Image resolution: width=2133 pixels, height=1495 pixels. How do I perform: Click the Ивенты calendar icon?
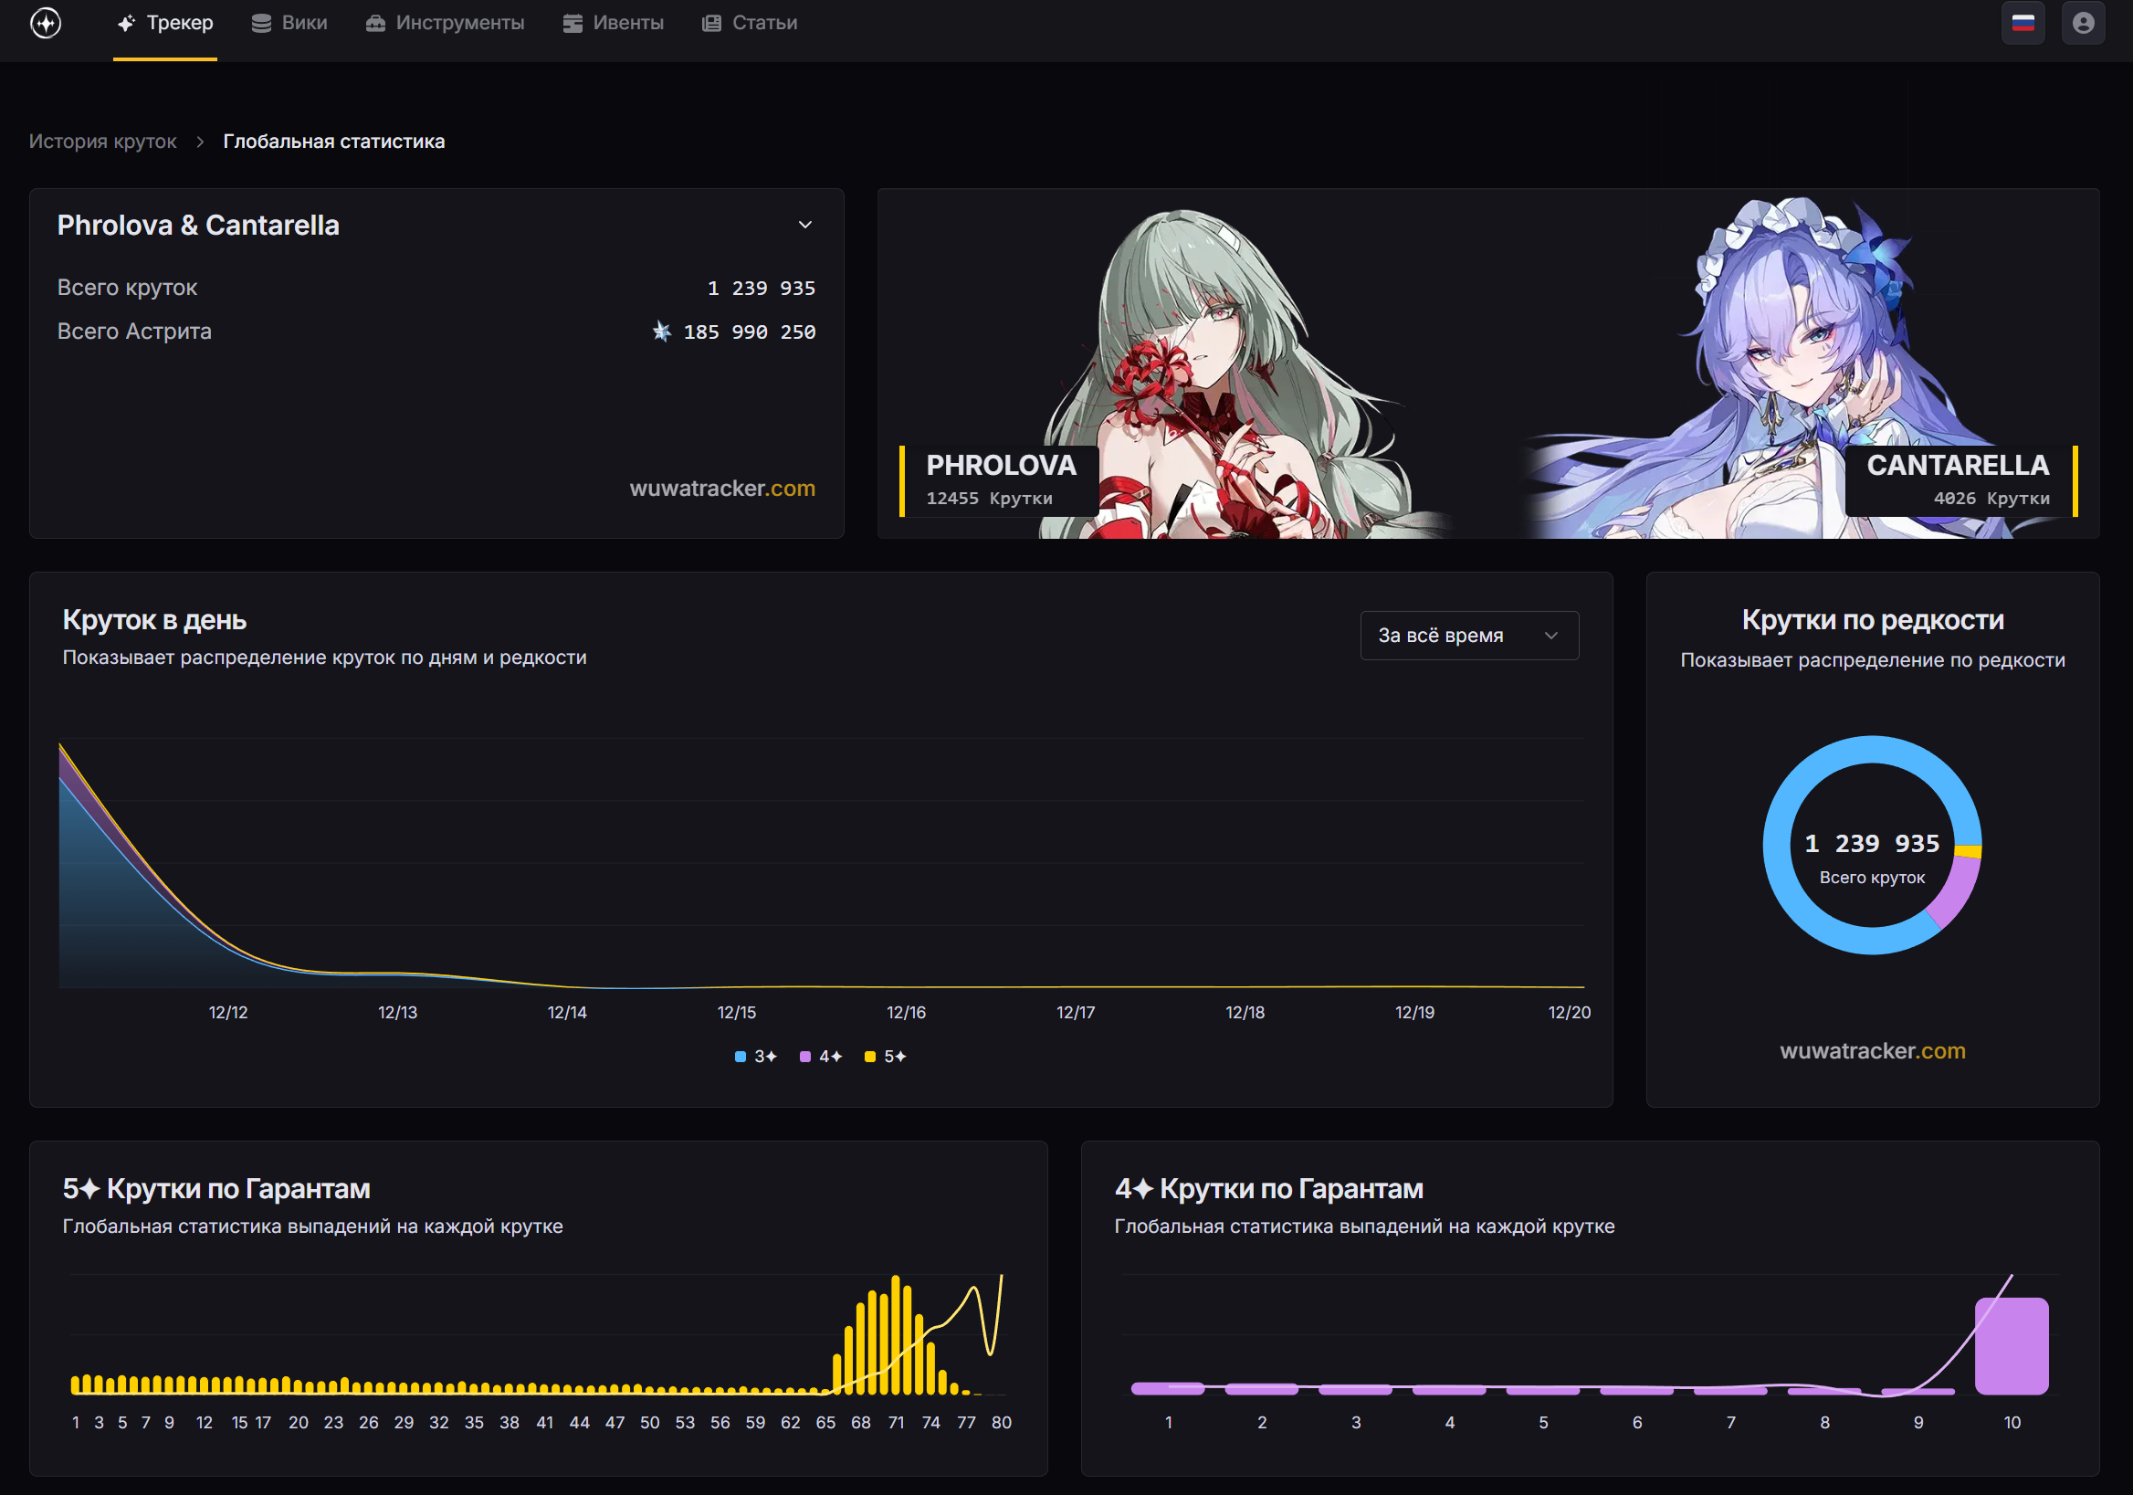[573, 23]
